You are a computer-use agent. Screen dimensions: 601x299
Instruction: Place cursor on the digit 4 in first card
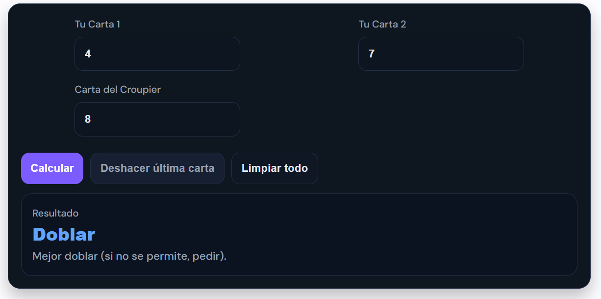point(88,54)
